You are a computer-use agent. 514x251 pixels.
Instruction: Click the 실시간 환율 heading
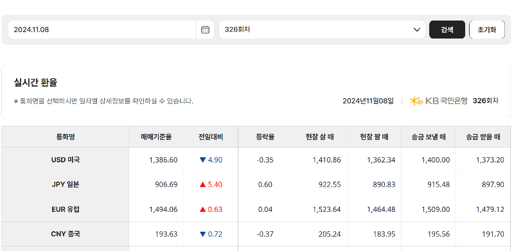[35, 83]
